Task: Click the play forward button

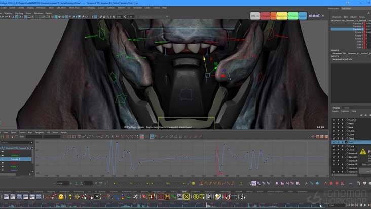Action: 365,205
